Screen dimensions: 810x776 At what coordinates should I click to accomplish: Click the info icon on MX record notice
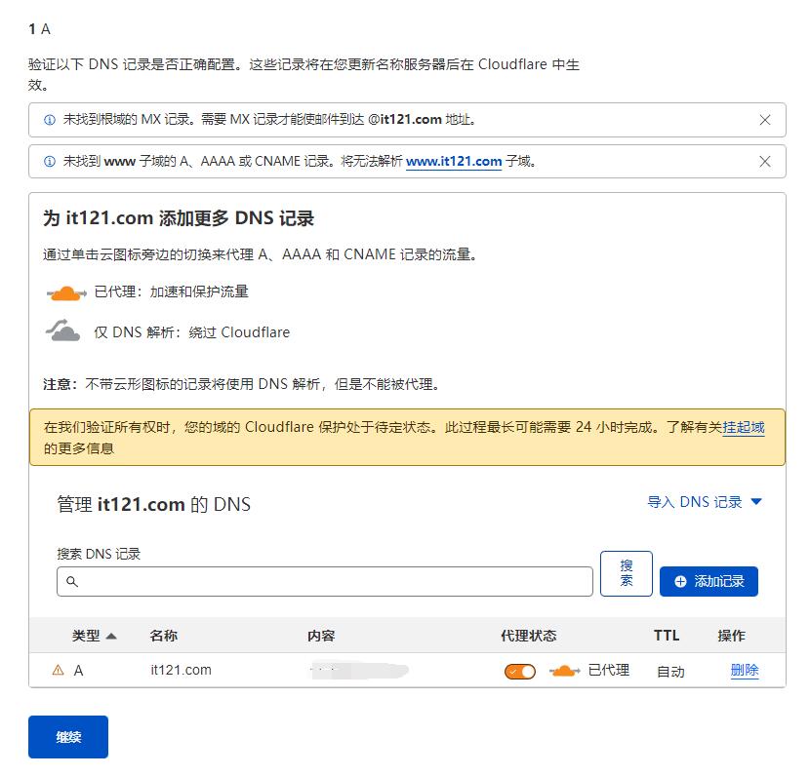click(x=50, y=120)
